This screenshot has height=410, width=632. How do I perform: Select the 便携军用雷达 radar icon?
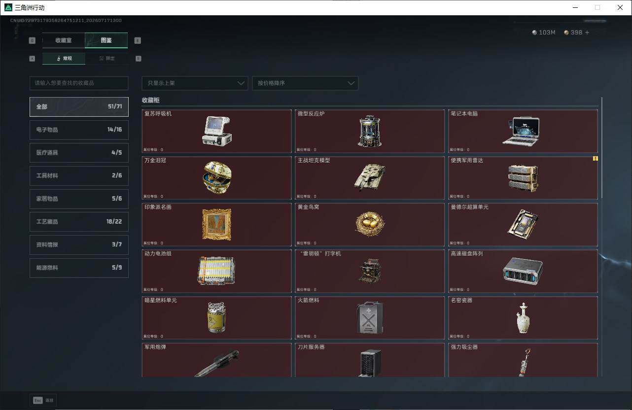pyautogui.click(x=523, y=178)
